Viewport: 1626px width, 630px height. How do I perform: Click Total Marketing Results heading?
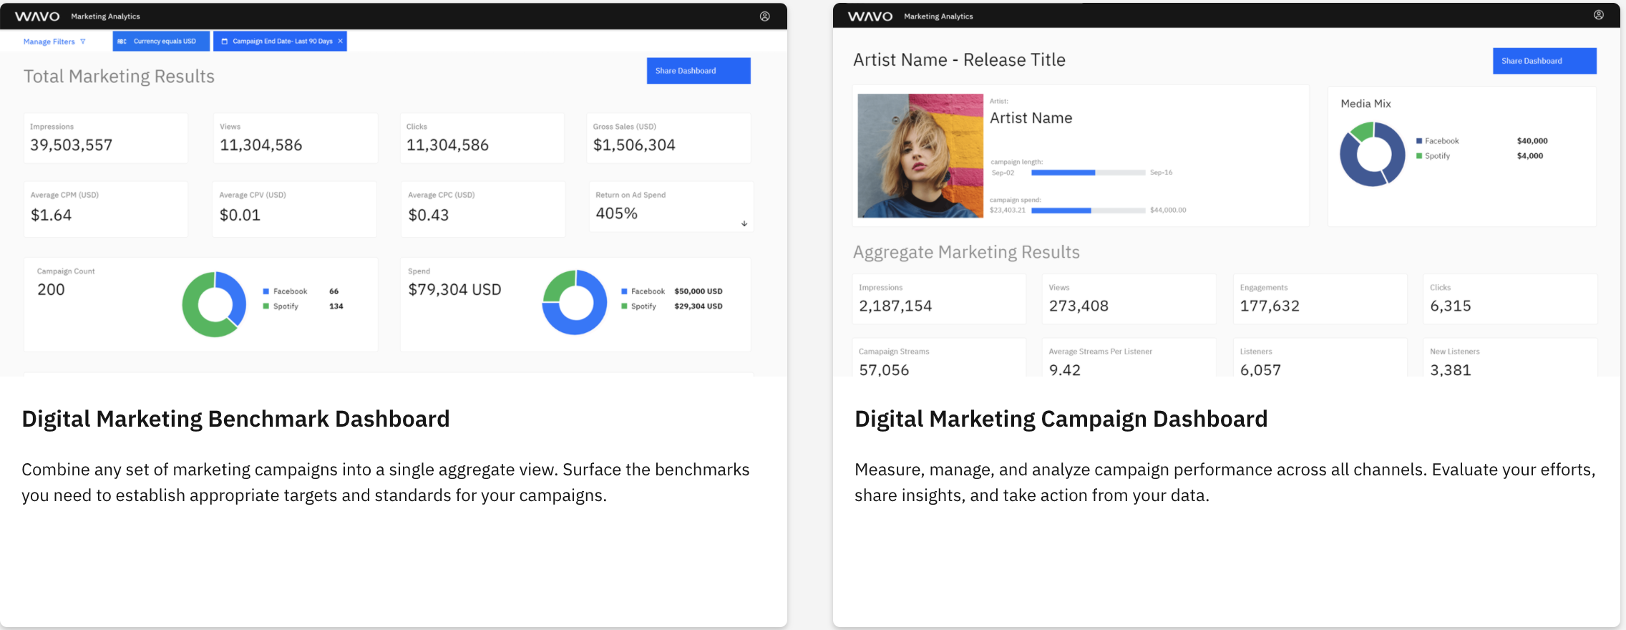[x=119, y=77]
